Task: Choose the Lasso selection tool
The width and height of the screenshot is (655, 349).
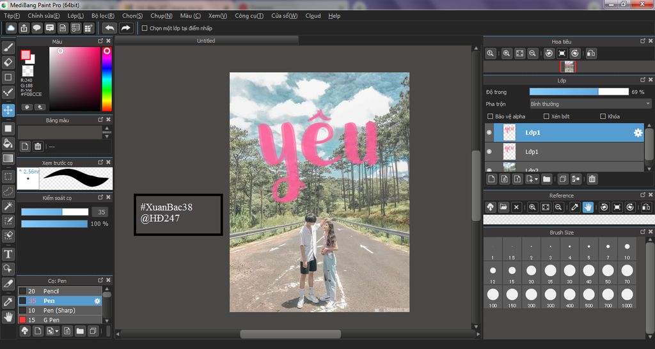Action: (x=8, y=191)
